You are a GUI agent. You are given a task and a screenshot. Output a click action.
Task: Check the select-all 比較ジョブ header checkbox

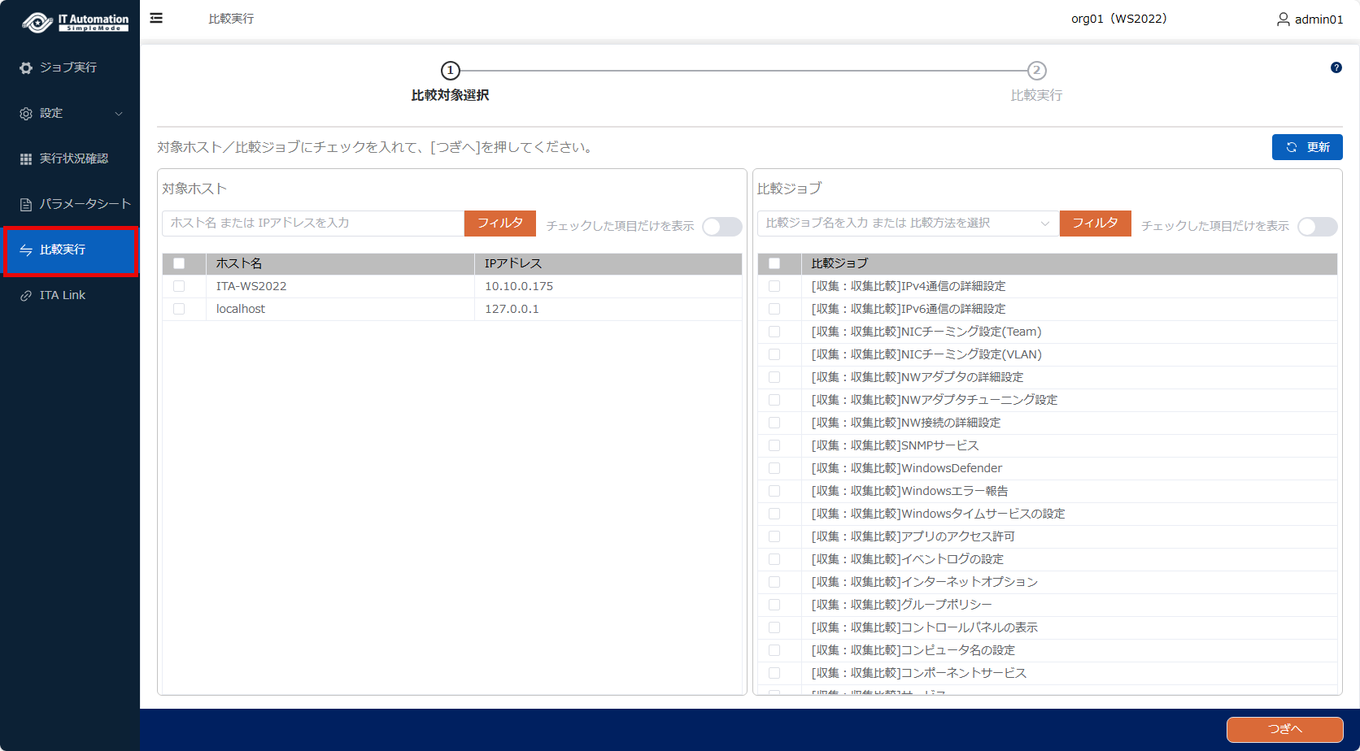pyautogui.click(x=774, y=263)
